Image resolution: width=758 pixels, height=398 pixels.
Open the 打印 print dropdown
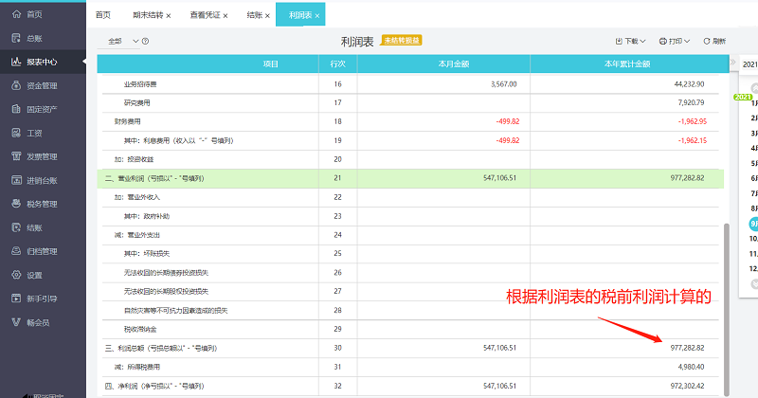(x=674, y=42)
